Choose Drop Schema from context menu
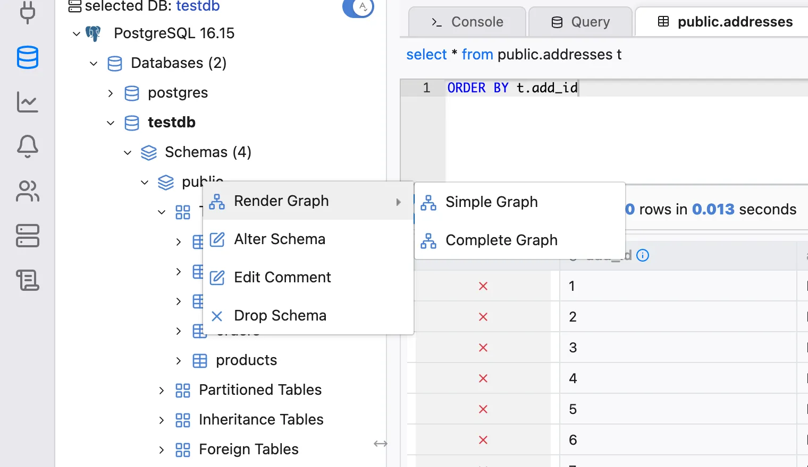 tap(308, 316)
